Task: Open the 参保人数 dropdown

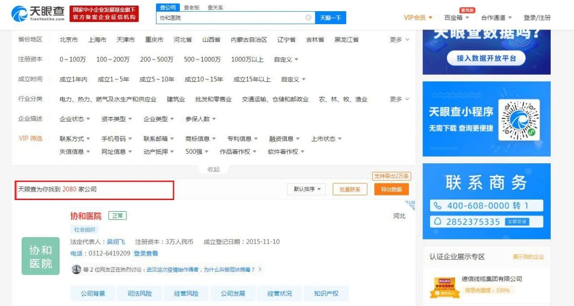Action: [x=200, y=119]
